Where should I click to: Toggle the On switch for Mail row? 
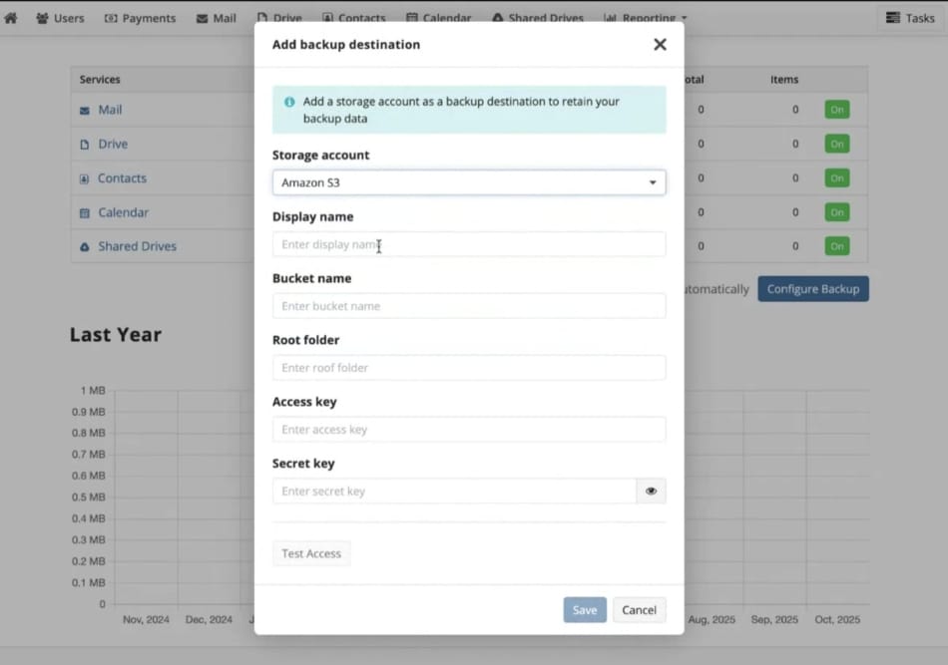[837, 110]
